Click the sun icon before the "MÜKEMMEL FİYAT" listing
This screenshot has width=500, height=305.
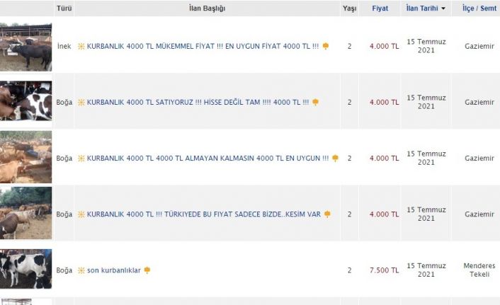(81, 46)
